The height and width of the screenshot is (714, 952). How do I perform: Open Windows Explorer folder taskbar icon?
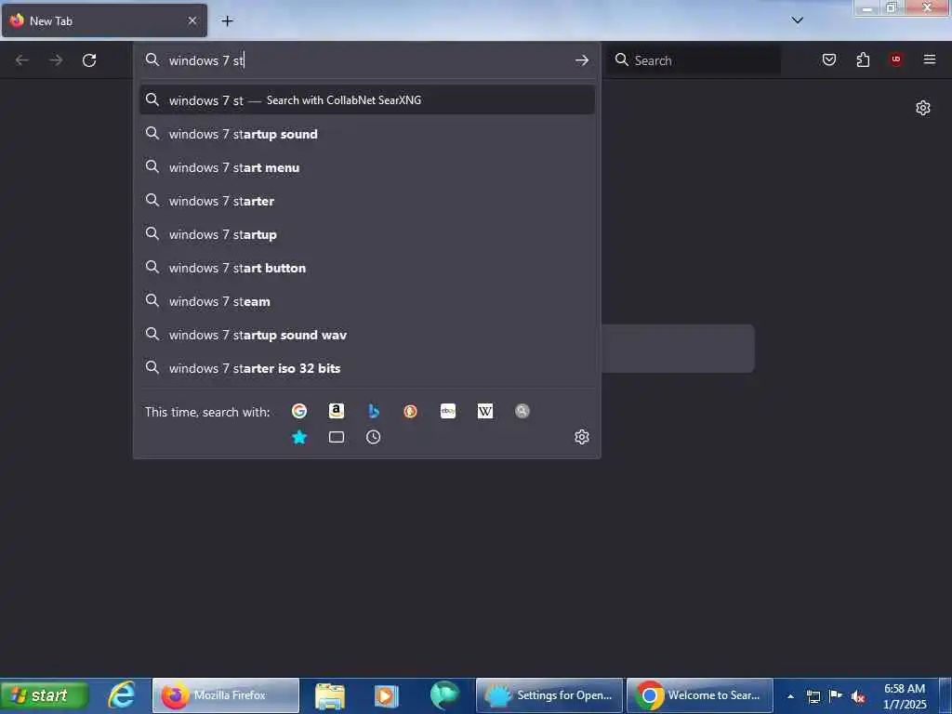coord(330,695)
